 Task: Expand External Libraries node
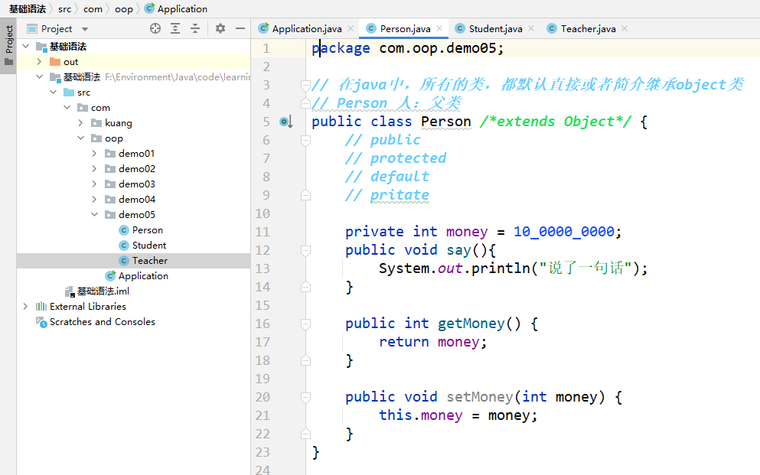coord(25,307)
